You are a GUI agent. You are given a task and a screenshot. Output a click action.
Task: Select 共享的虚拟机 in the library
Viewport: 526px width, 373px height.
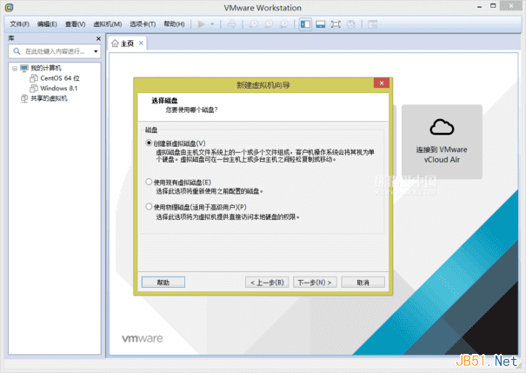coord(49,98)
